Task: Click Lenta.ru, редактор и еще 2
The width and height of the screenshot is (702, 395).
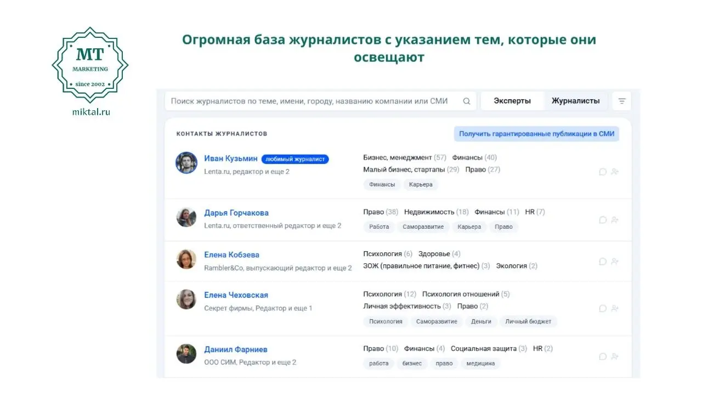Action: pyautogui.click(x=247, y=172)
